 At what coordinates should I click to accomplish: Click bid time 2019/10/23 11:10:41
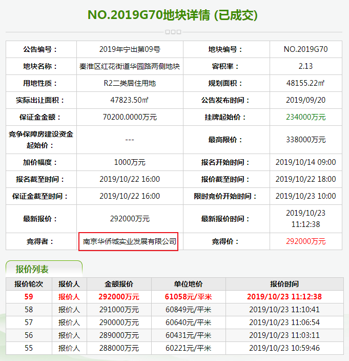pyautogui.click(x=284, y=310)
